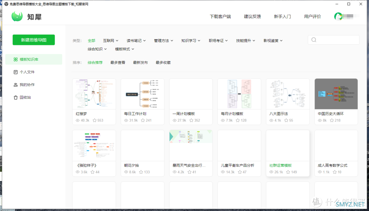
Task: Open the 每日工作计划 template thumbnail
Action: tap(142, 94)
